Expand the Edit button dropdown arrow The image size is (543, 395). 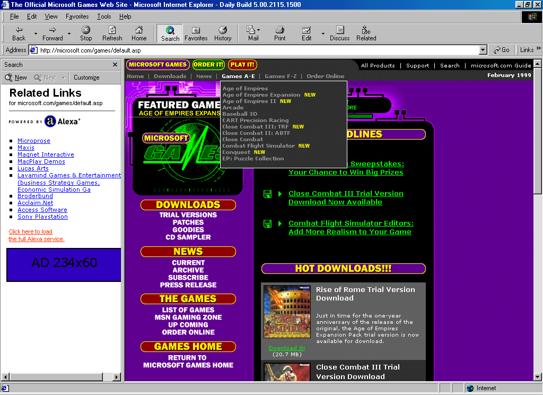(323, 33)
